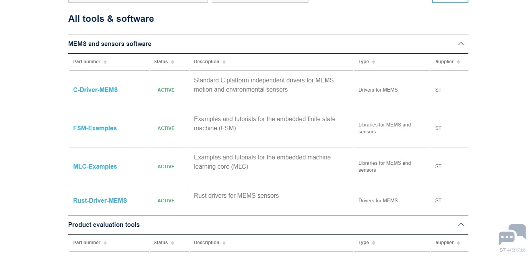This screenshot has height=256, width=529.
Task: Sort MEMS table by Supplier icon
Action: coord(458,62)
